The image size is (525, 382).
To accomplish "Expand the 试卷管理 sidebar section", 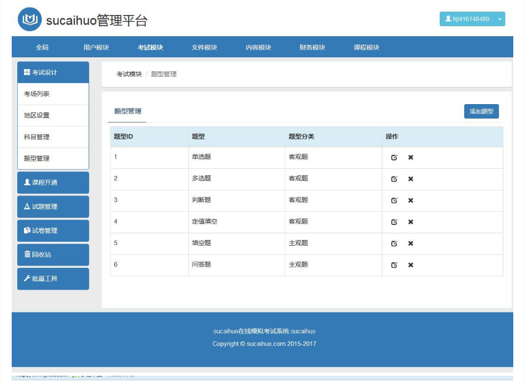I will click(x=54, y=231).
